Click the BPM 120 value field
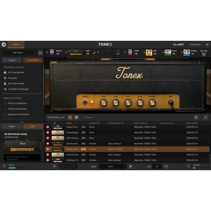 (x=156, y=166)
